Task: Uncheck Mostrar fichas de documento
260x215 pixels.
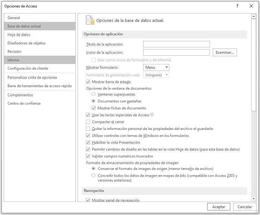Action: point(93,108)
